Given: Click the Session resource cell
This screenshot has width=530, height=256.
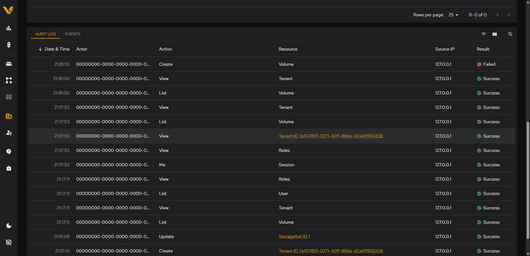Looking at the screenshot, I should click(x=286, y=165).
